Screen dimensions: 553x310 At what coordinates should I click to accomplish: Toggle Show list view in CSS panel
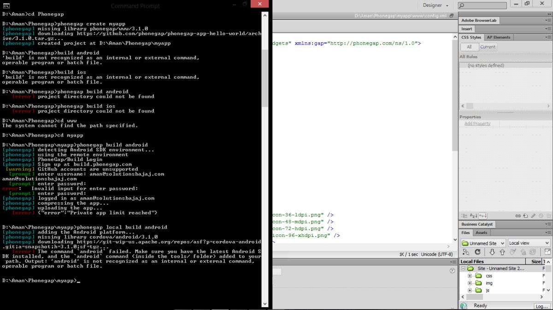coord(473,215)
